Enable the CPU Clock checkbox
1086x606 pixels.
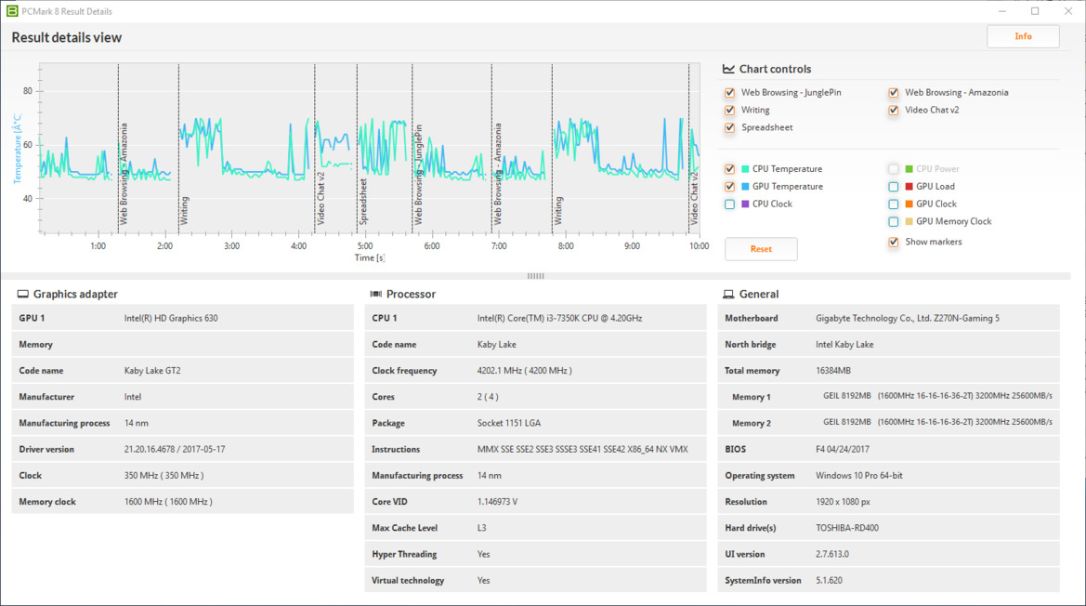(x=729, y=204)
